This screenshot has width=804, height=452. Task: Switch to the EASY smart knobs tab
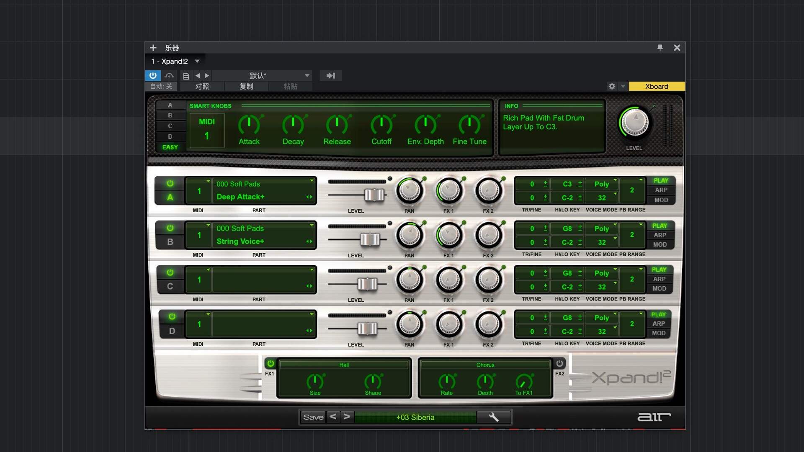click(170, 147)
